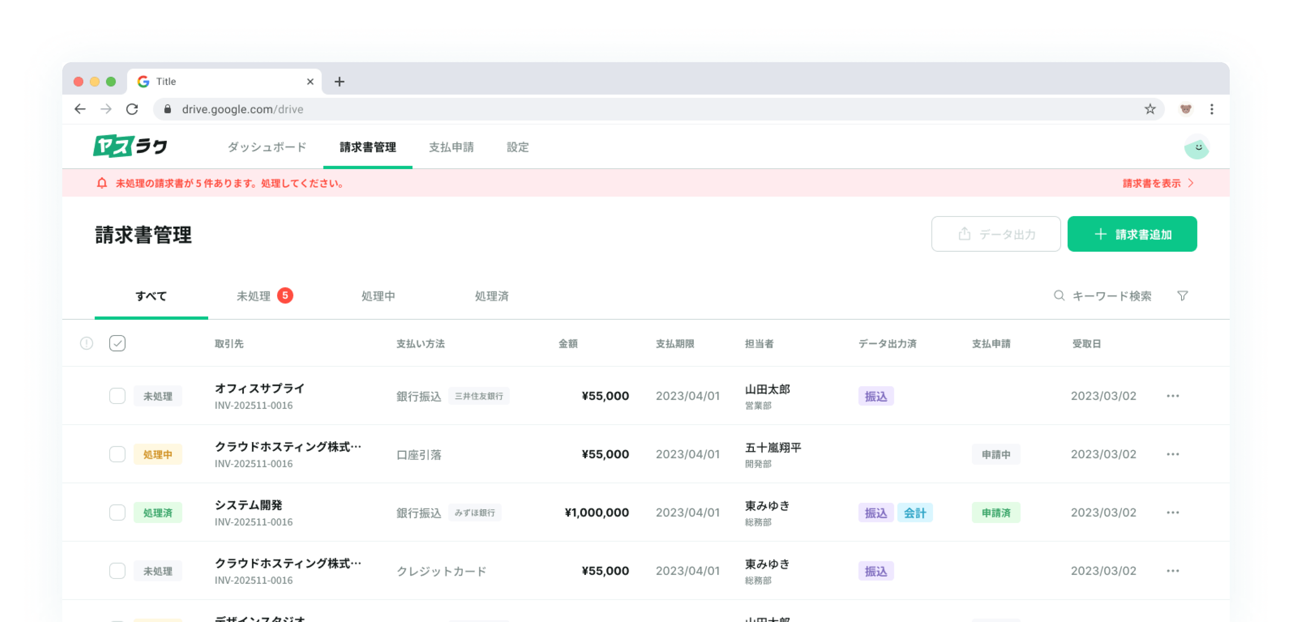Bookmark the page with the star icon
1292x622 pixels.
1150,109
